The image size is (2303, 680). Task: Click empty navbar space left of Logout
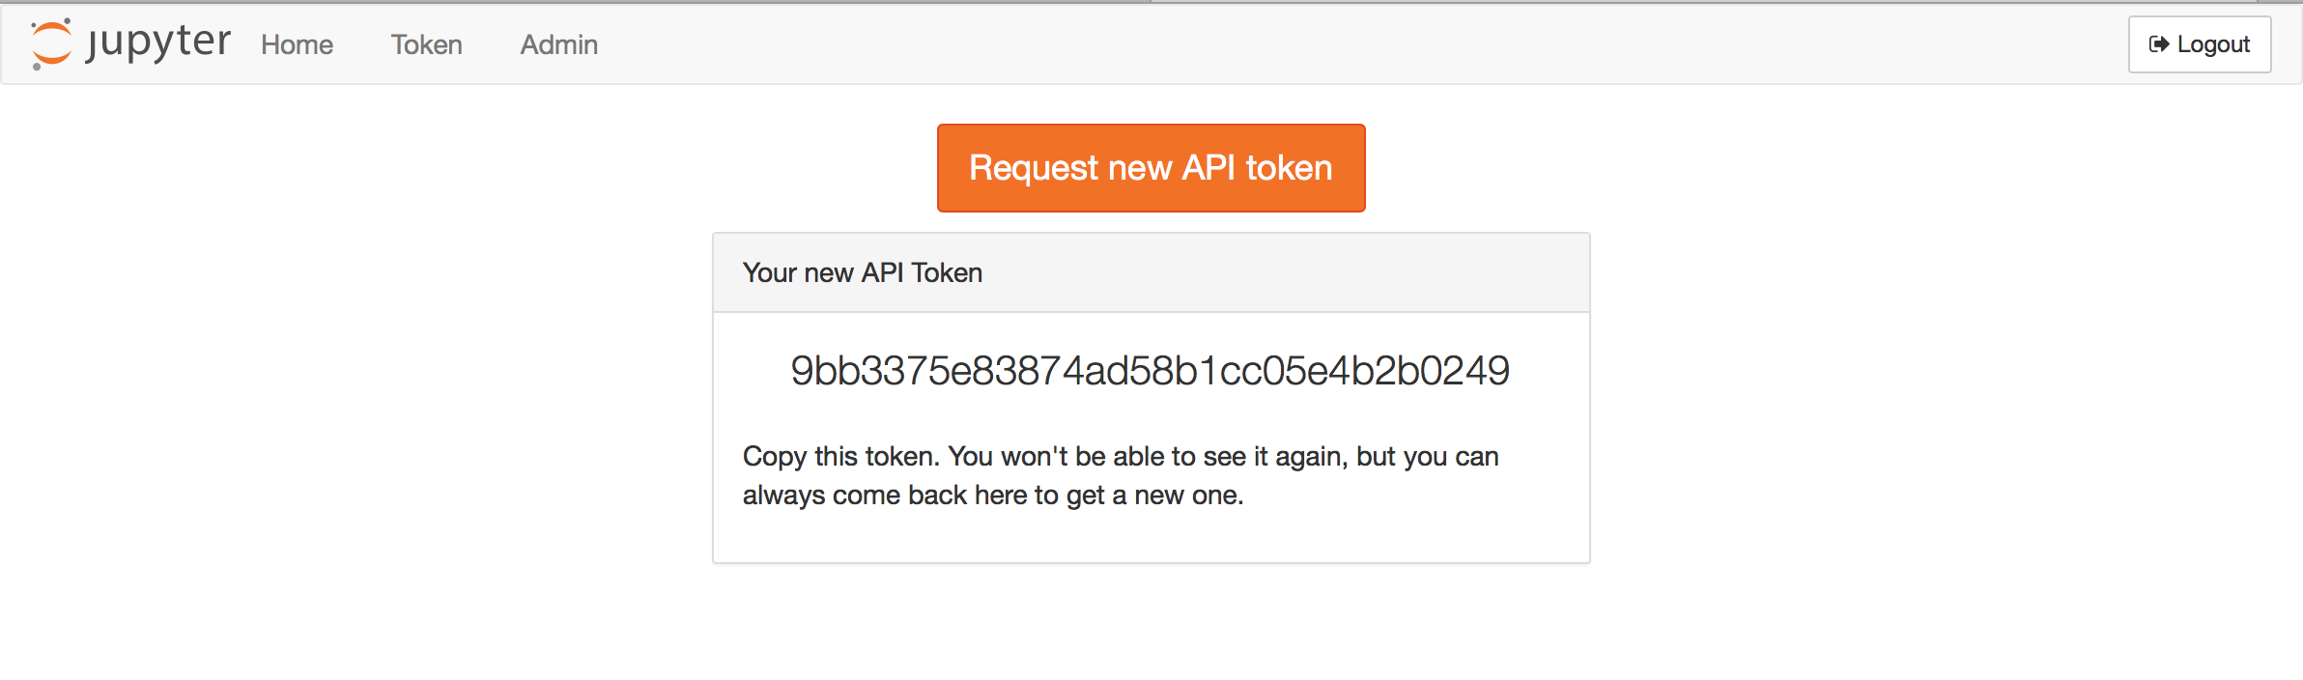pyautogui.click(x=1352, y=44)
